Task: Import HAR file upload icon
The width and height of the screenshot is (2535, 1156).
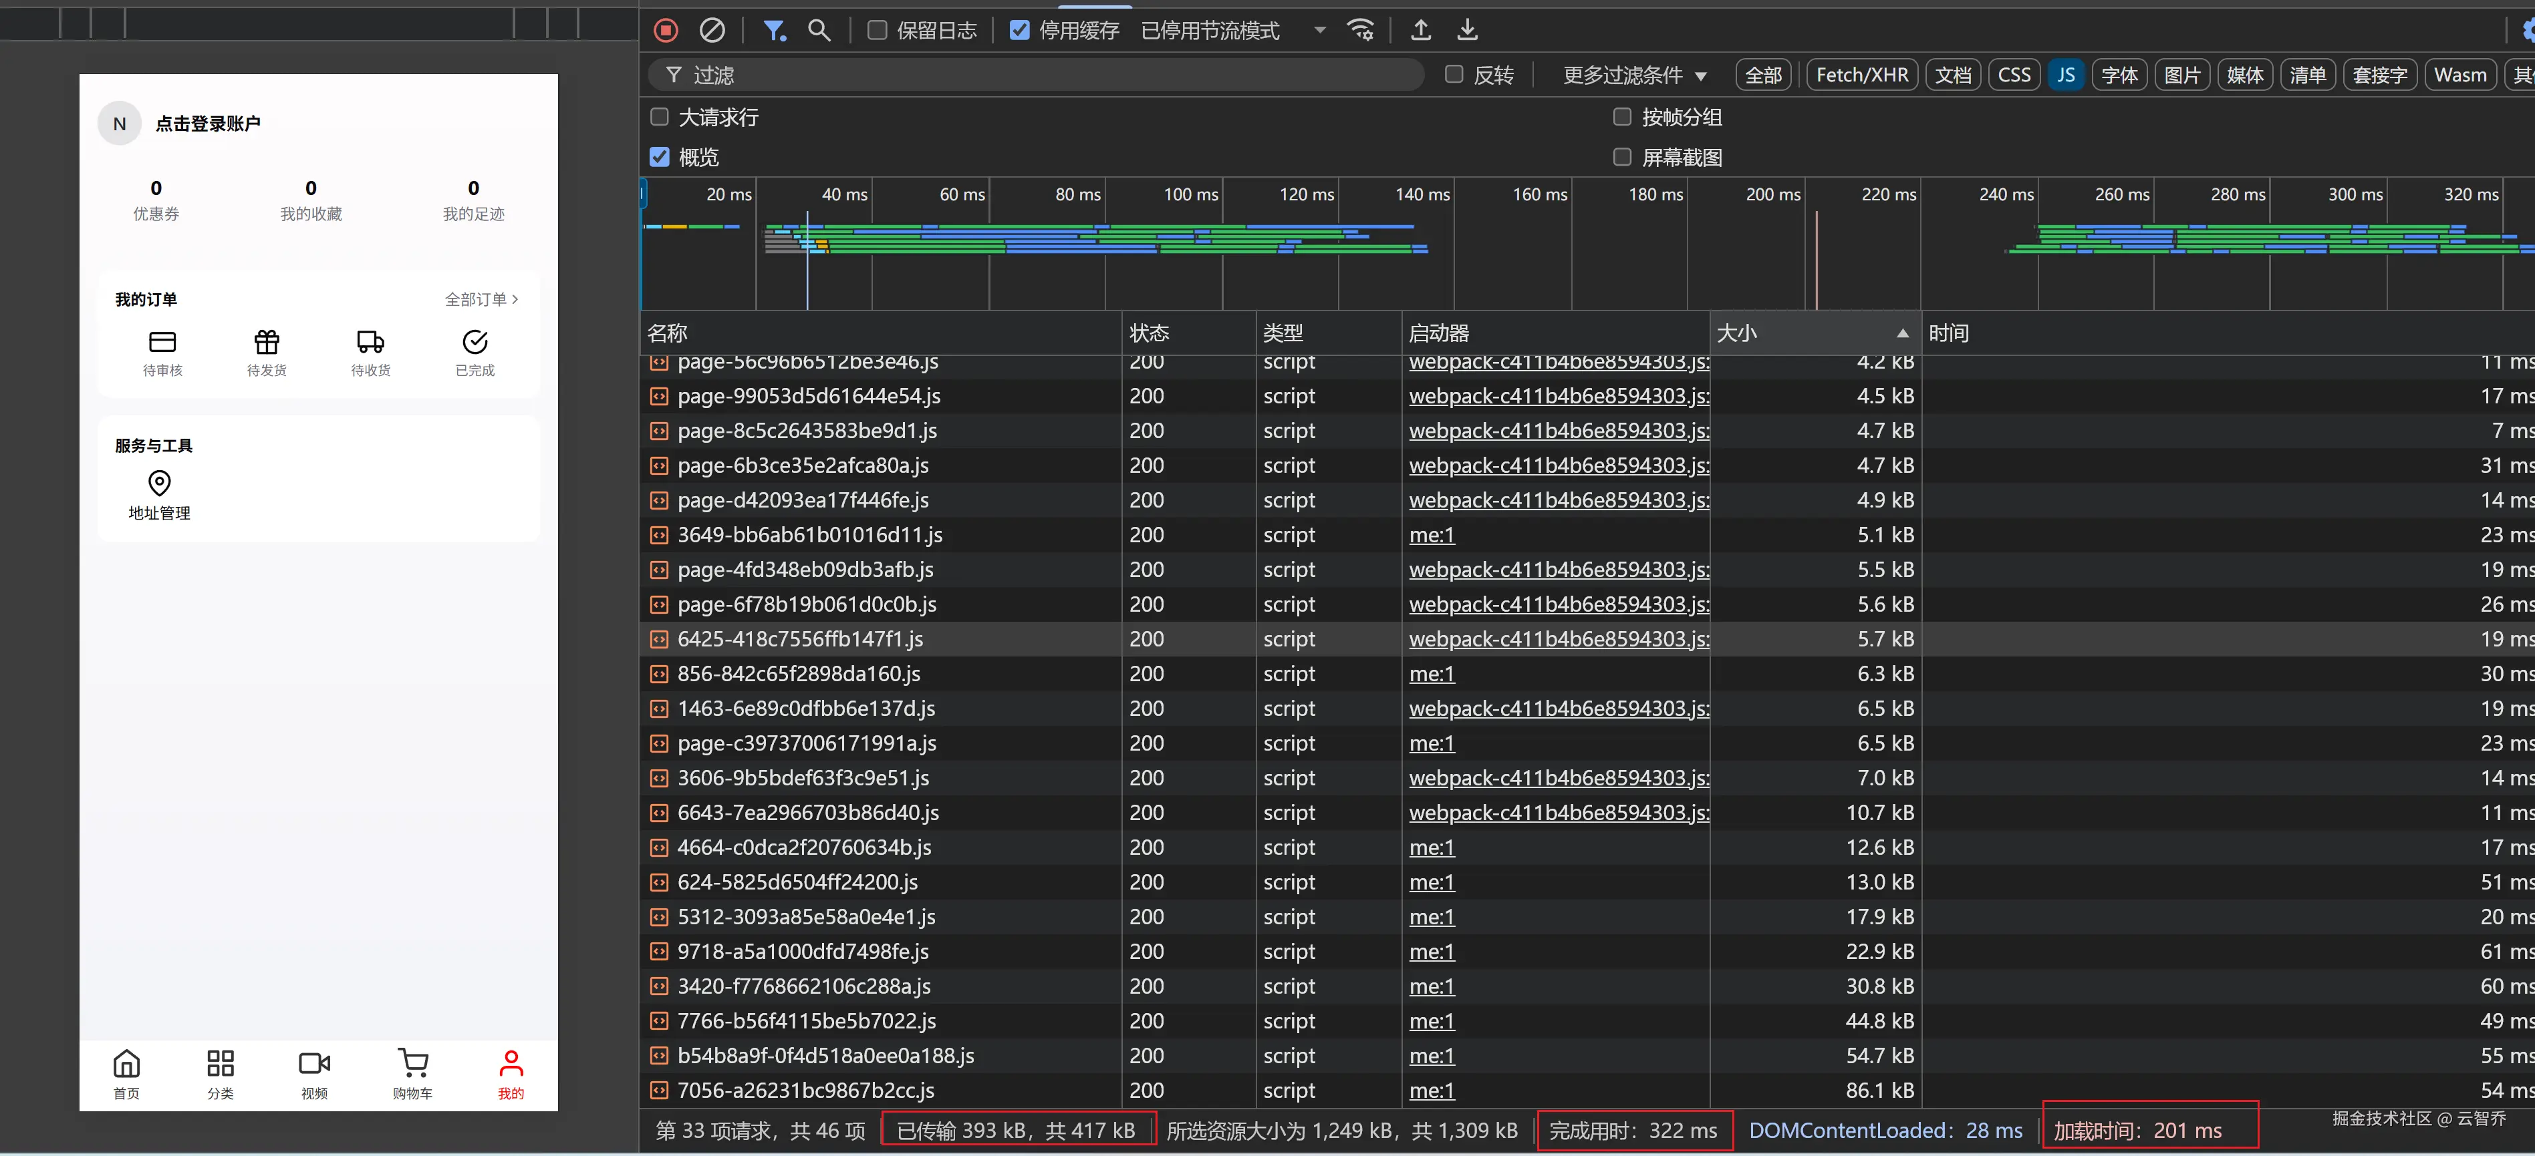Action: point(1420,31)
